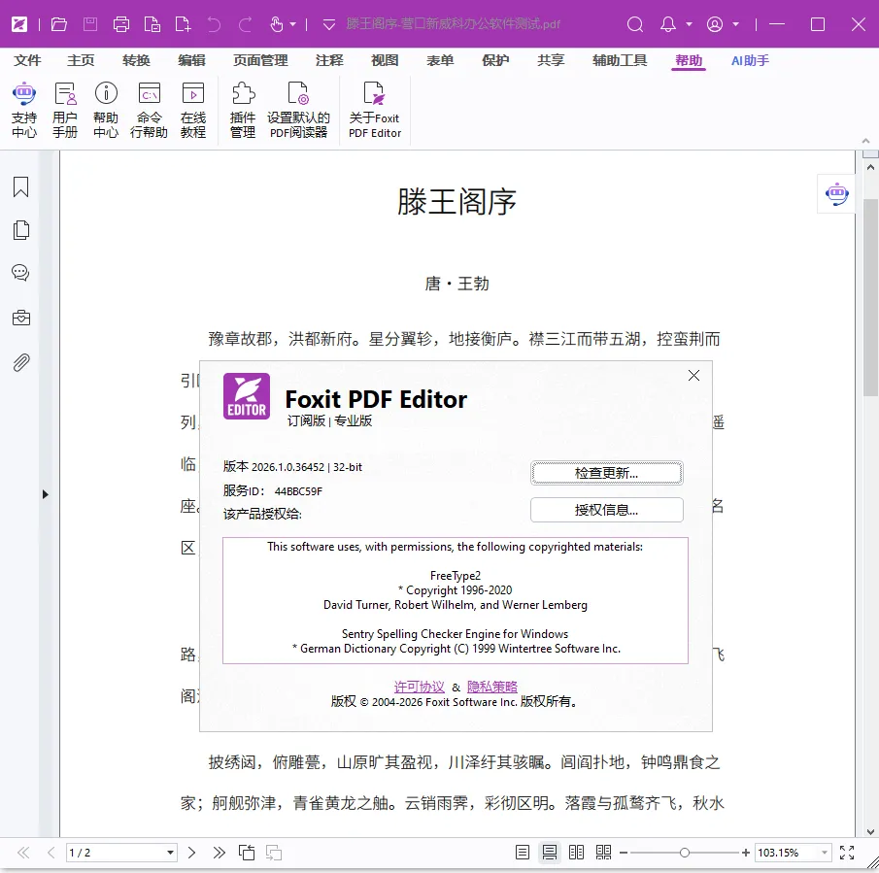The width and height of the screenshot is (879, 873).
Task: Switch to the 转换 tab
Action: [x=136, y=60]
